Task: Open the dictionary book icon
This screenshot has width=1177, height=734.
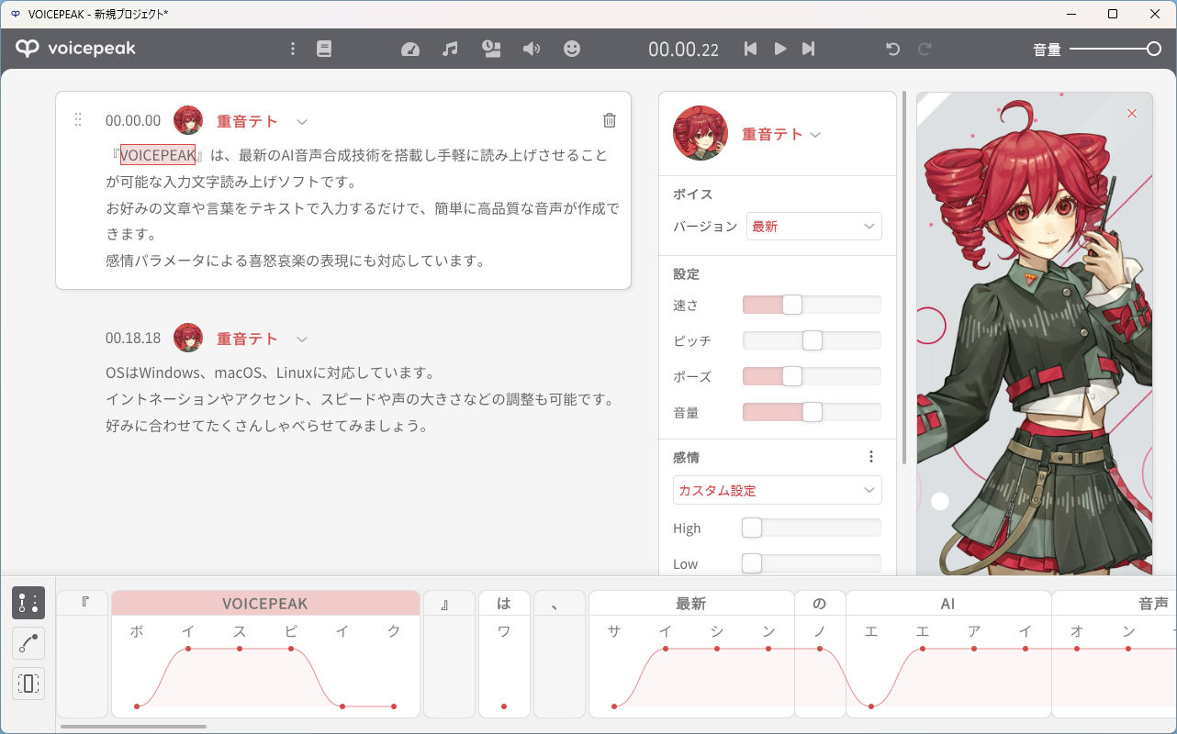Action: click(324, 49)
